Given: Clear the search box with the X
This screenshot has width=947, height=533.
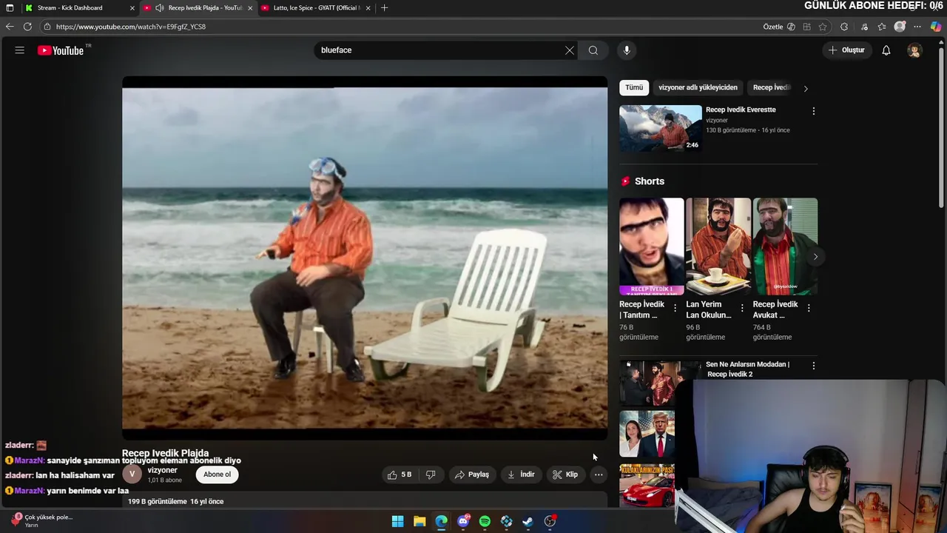Looking at the screenshot, I should tap(570, 50).
